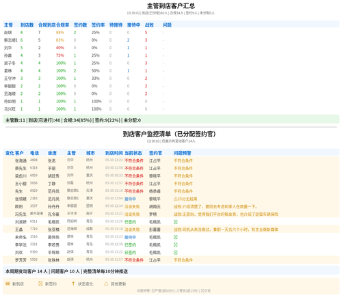Select the 合规率 column header
This screenshot has width=342, height=306.
(x=62, y=25)
